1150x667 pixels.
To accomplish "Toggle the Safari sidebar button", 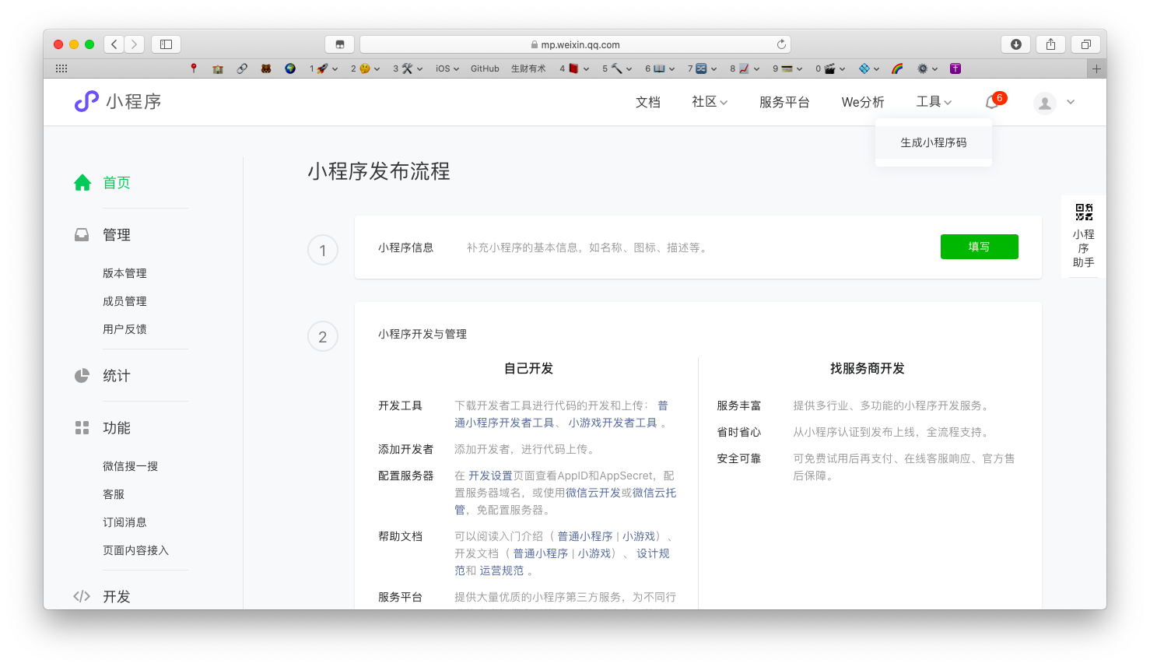I will coord(166,44).
